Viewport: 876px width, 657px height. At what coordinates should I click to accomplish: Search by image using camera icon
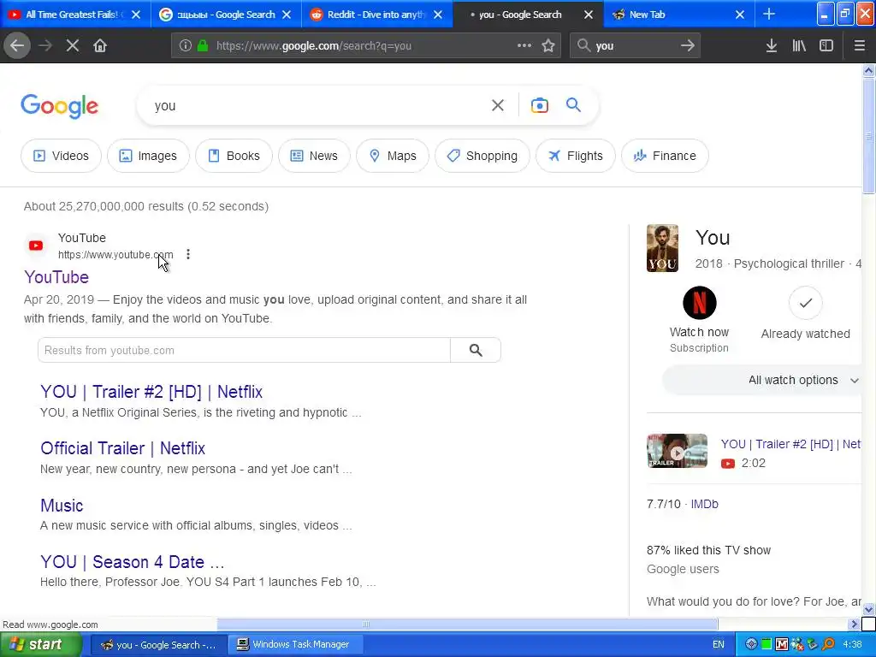point(539,105)
